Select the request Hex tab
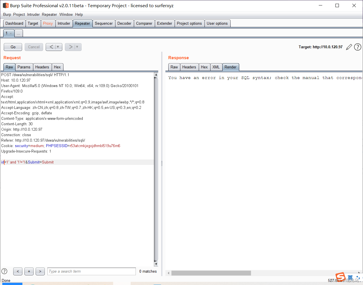Viewport: 363px width, 285px height. pos(57,67)
